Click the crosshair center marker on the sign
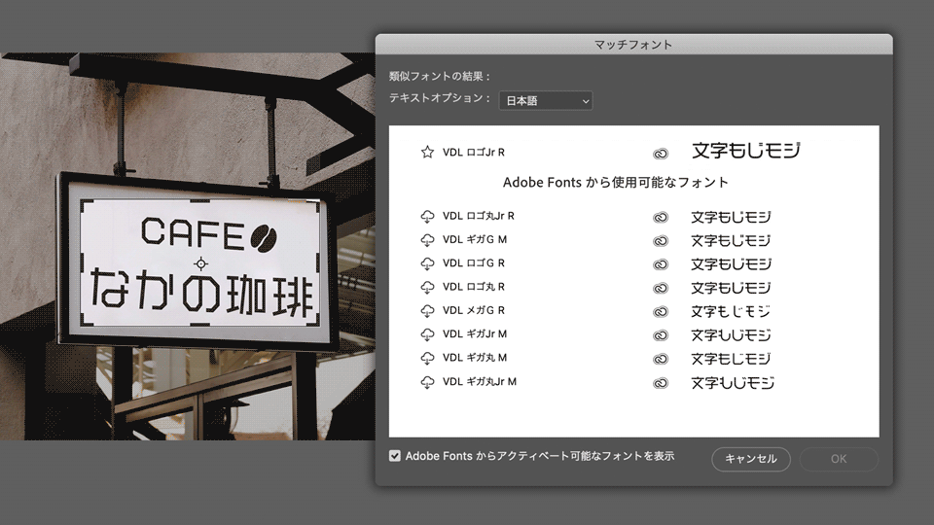This screenshot has width=934, height=525. pyautogui.click(x=200, y=263)
